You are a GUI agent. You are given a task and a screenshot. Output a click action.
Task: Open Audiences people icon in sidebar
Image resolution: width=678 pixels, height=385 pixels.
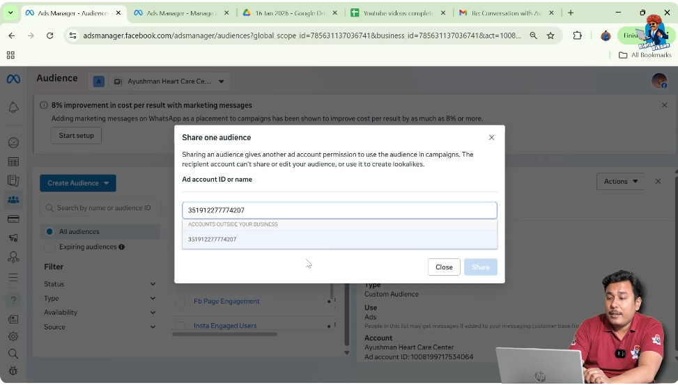click(x=13, y=200)
